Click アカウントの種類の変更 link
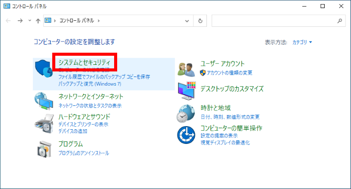 tap(229, 72)
